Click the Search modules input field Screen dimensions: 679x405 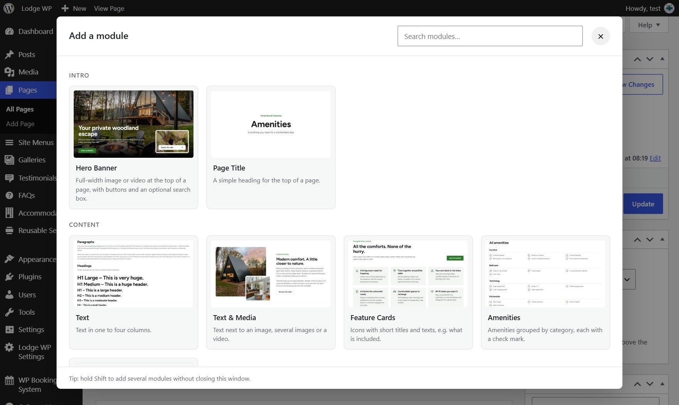(x=490, y=36)
